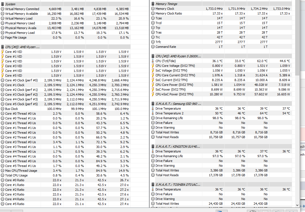Click the round icon beside Max CPU/Thread Usage
The image size is (305, 212).
(x=3, y=171)
